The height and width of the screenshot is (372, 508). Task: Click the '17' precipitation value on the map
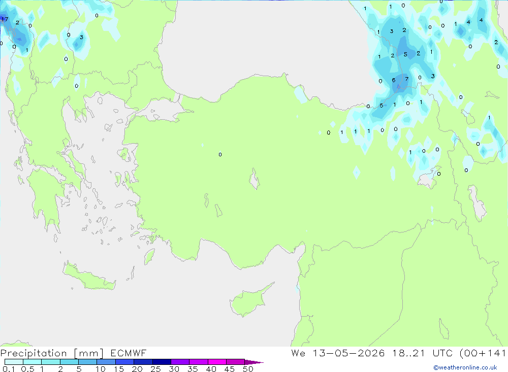[x=5, y=19]
